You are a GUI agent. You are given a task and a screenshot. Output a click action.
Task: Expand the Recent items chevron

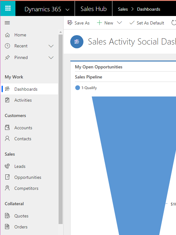click(51, 46)
